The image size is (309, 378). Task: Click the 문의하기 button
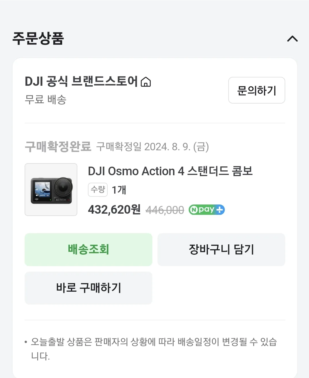click(x=257, y=90)
